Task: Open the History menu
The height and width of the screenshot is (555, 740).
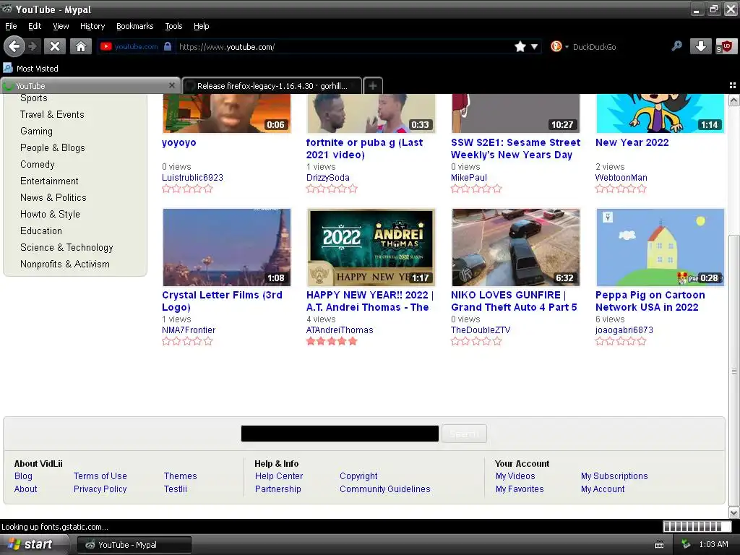Action: 92,26
